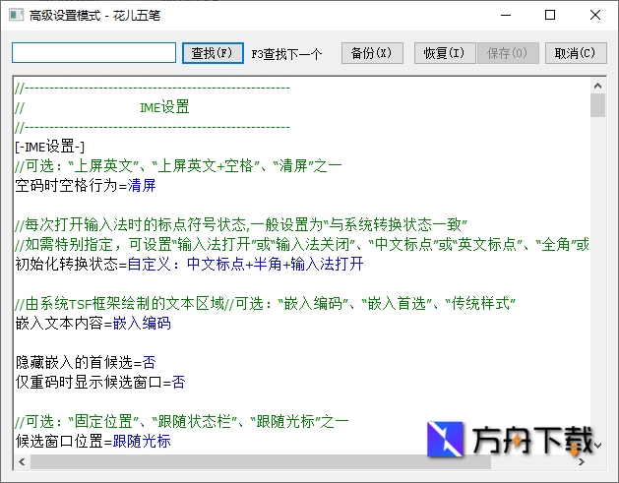This screenshot has height=483, width=619.
Task: Click the horizontal scrollbar right arrow
Action: [582, 461]
